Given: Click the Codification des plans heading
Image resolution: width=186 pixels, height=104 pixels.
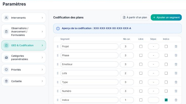Looking at the screenshot, I should 68,18.
